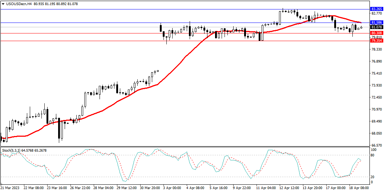Click the Stoch(5,3,3) indicator label
Image resolution: width=384 pixels, height=192 pixels.
click(x=11, y=150)
